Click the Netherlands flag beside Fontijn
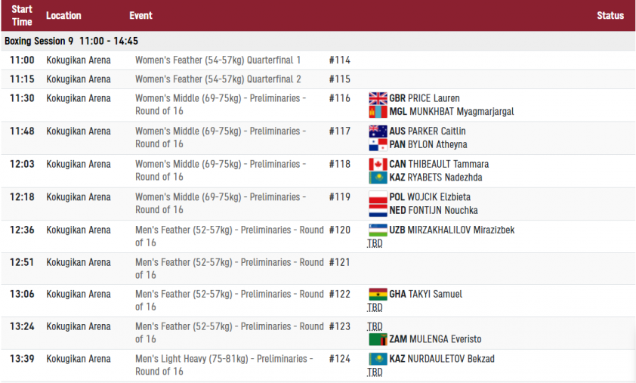Viewport: 636px width, 383px height. pos(378,210)
